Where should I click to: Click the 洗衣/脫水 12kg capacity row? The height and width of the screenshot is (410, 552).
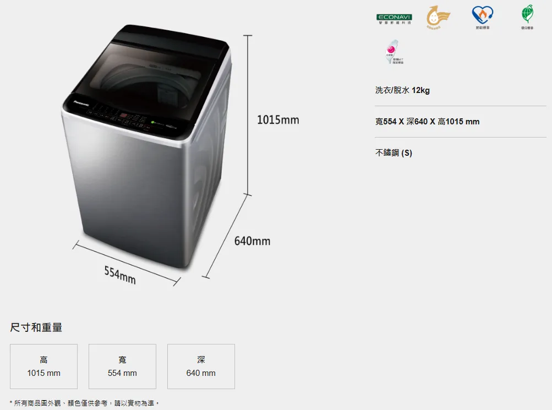click(461, 90)
